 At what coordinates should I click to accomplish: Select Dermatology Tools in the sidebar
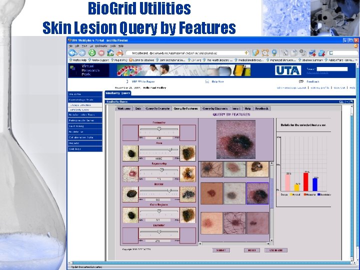tap(85, 100)
